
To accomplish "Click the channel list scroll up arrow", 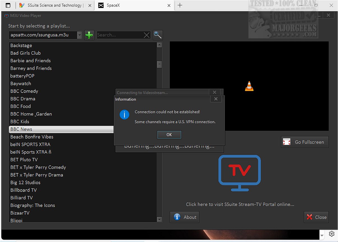I will point(159,45).
